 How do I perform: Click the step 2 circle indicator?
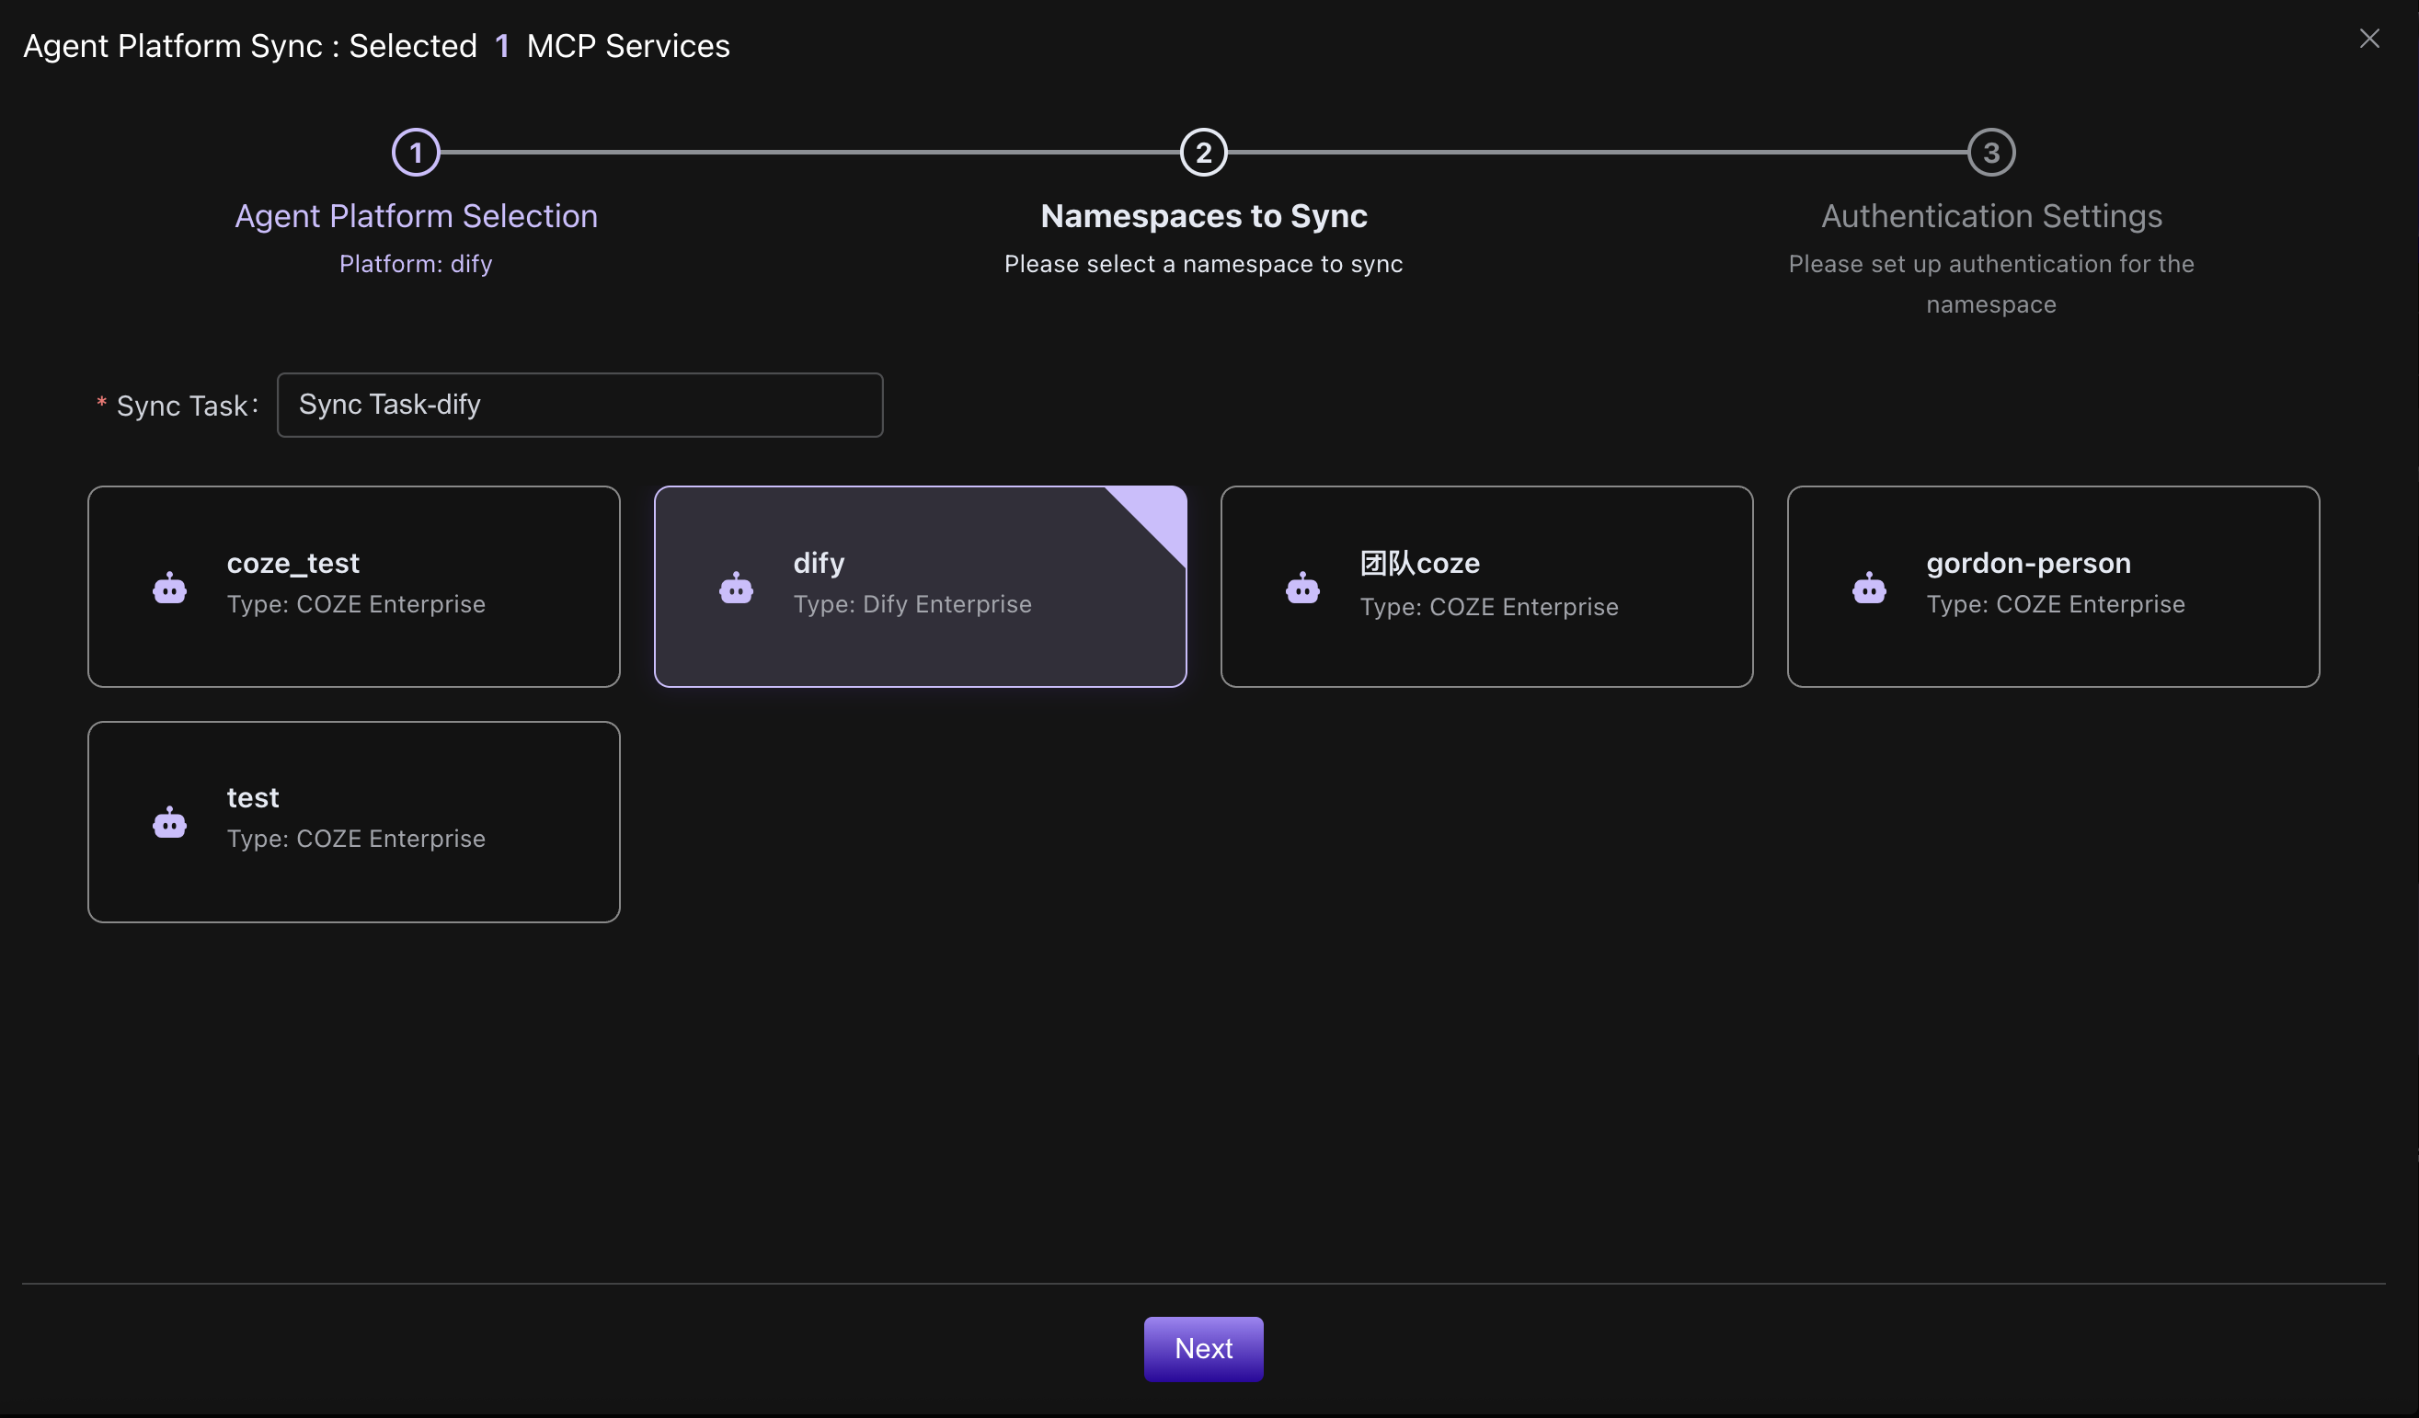(x=1203, y=153)
